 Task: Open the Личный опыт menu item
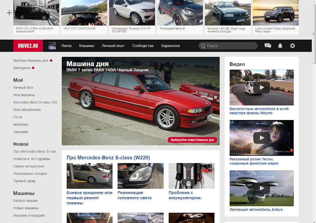click(113, 46)
